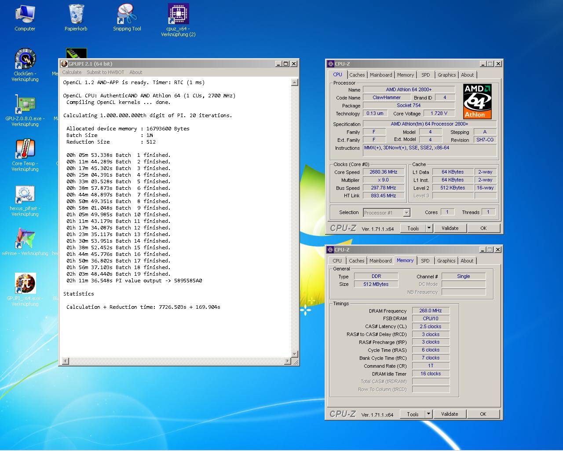The width and height of the screenshot is (563, 451).
Task: Click the PI value output line in GPUPI
Action: click(134, 281)
